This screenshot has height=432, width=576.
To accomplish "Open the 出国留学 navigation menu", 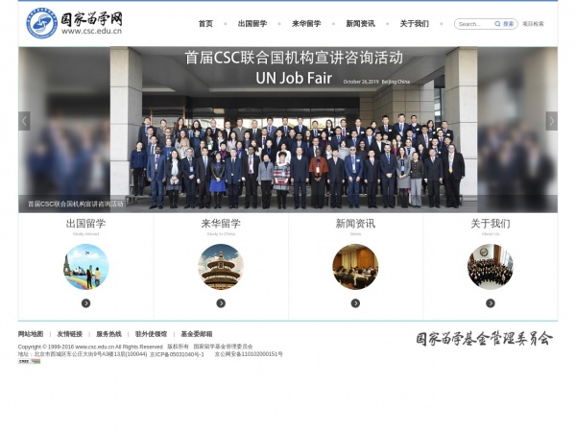I will [252, 23].
